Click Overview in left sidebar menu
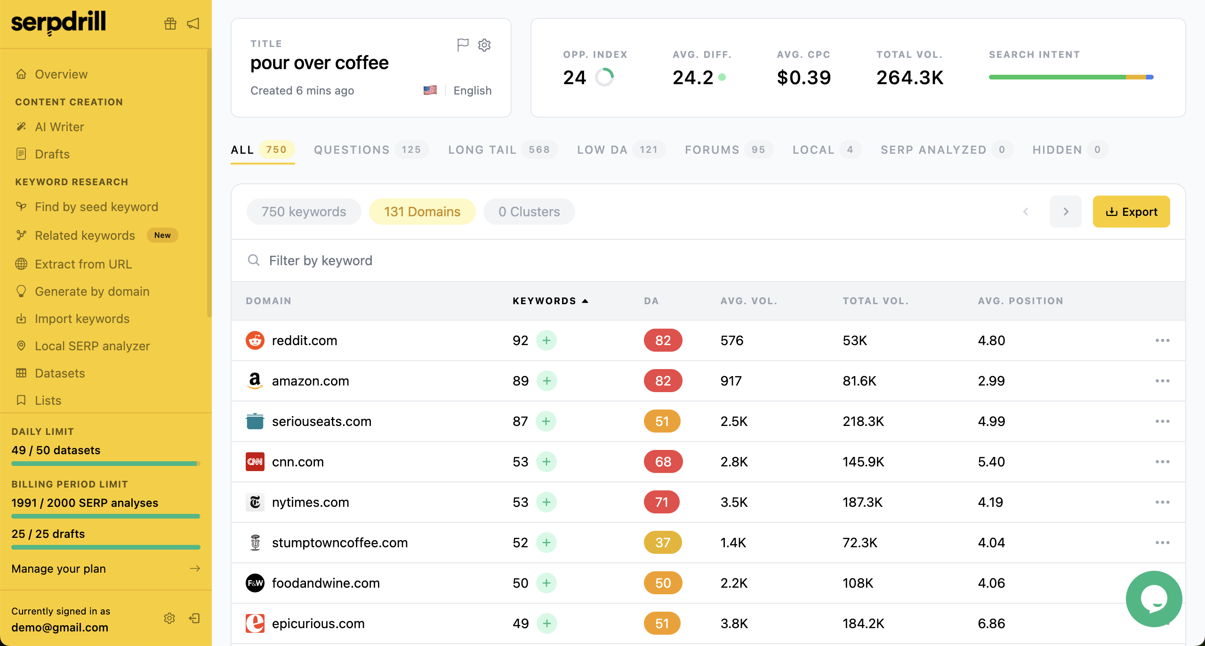Viewport: 1205px width, 646px height. (62, 73)
